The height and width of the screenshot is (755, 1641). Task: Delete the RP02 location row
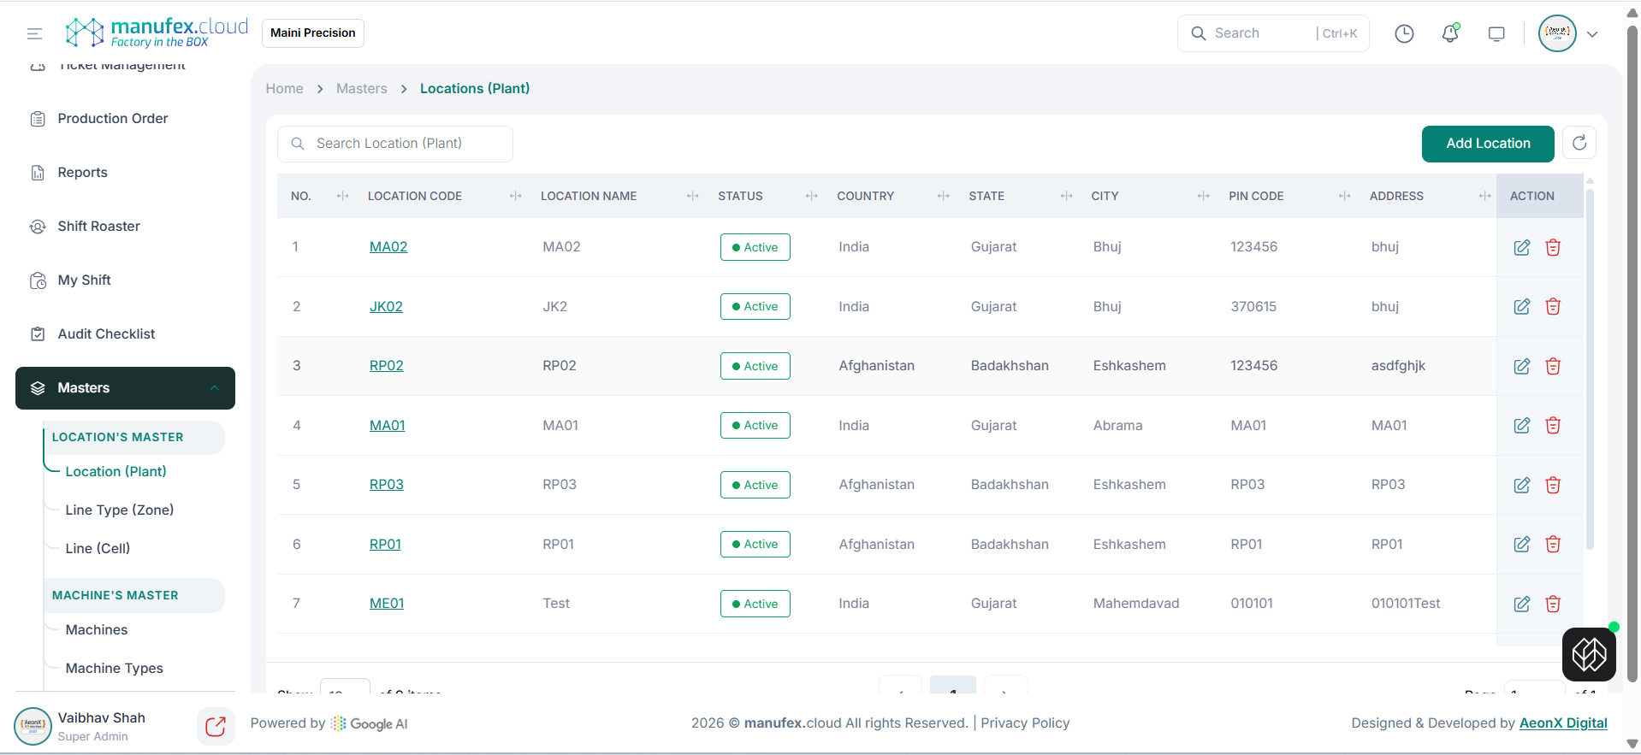pyautogui.click(x=1553, y=366)
